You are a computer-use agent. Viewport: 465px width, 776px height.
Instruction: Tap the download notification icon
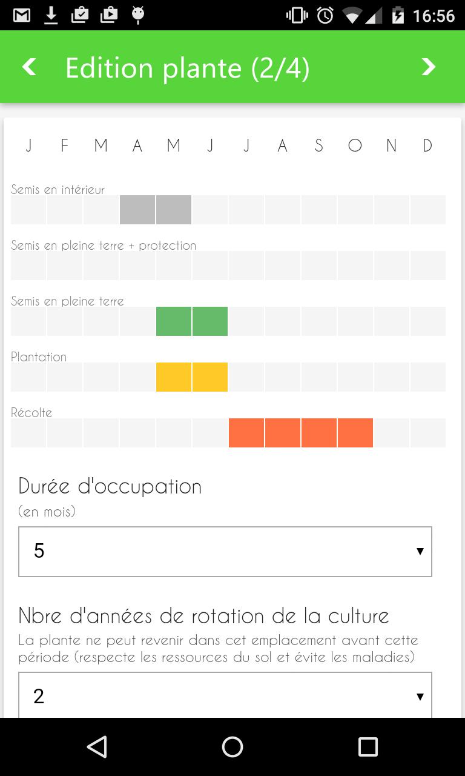point(51,15)
